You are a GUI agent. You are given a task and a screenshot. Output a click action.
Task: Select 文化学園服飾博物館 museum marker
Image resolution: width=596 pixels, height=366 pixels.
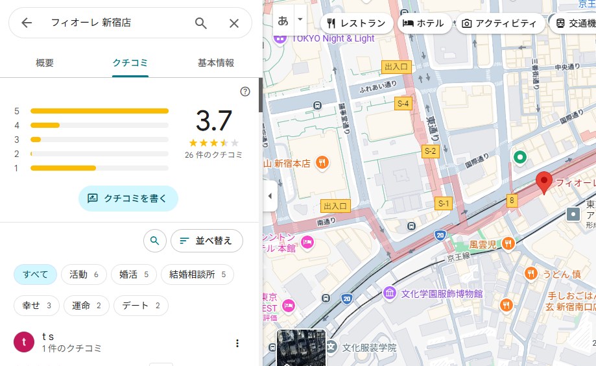389,293
